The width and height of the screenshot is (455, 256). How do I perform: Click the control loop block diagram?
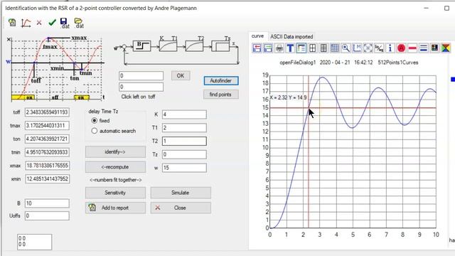[x=176, y=50]
